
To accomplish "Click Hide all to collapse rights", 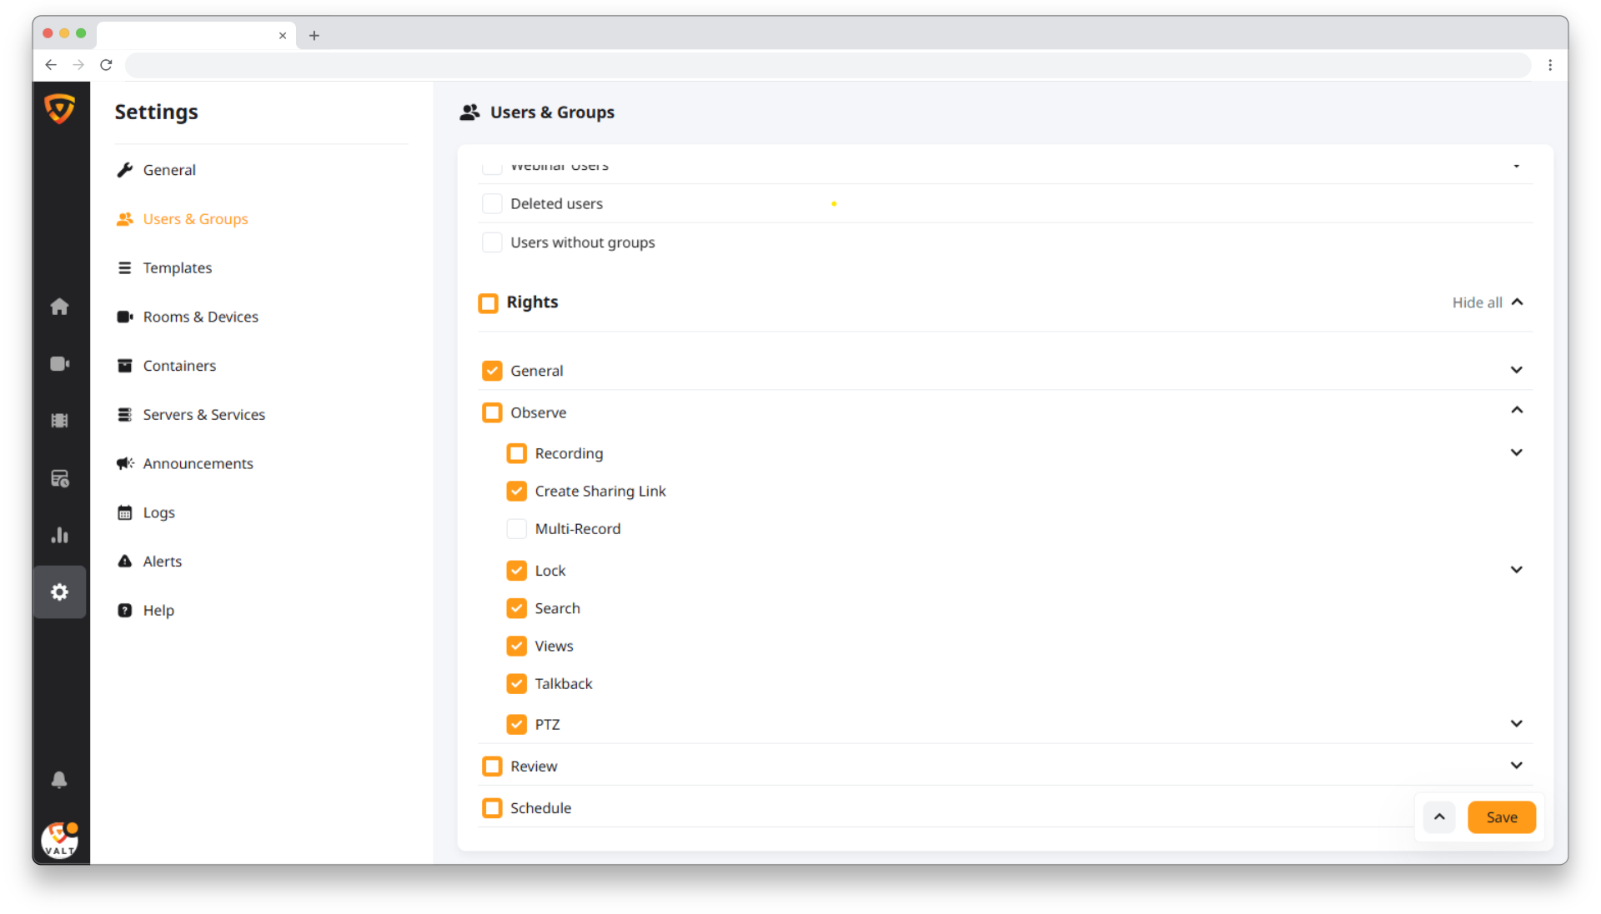I will point(1488,302).
